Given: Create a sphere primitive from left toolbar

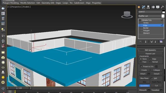Looking at the screenshot, I should [3, 63].
